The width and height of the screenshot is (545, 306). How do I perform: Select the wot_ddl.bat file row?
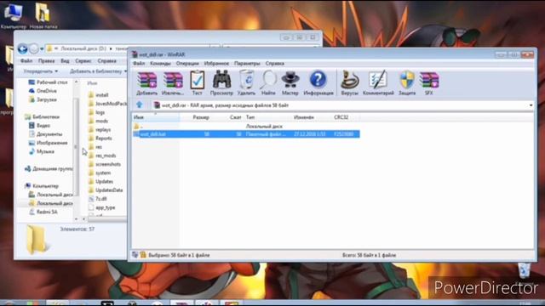click(x=246, y=134)
